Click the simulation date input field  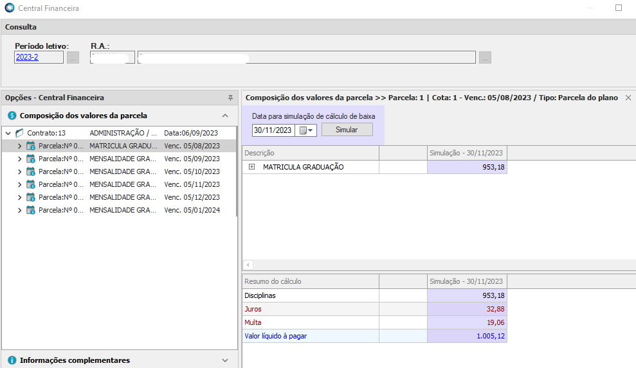coord(273,130)
